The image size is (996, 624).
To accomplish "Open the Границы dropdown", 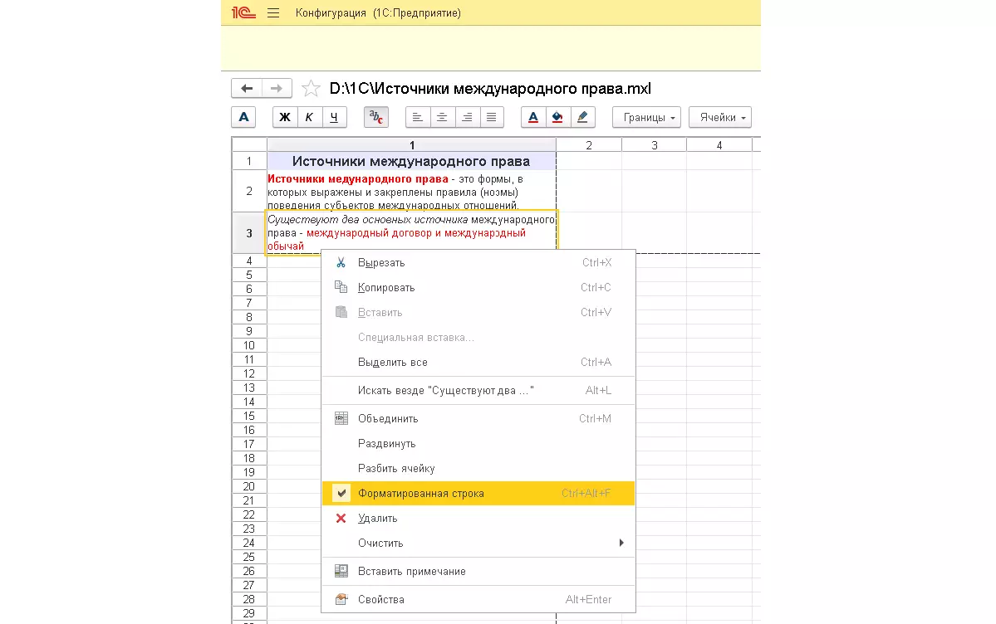I will (646, 117).
